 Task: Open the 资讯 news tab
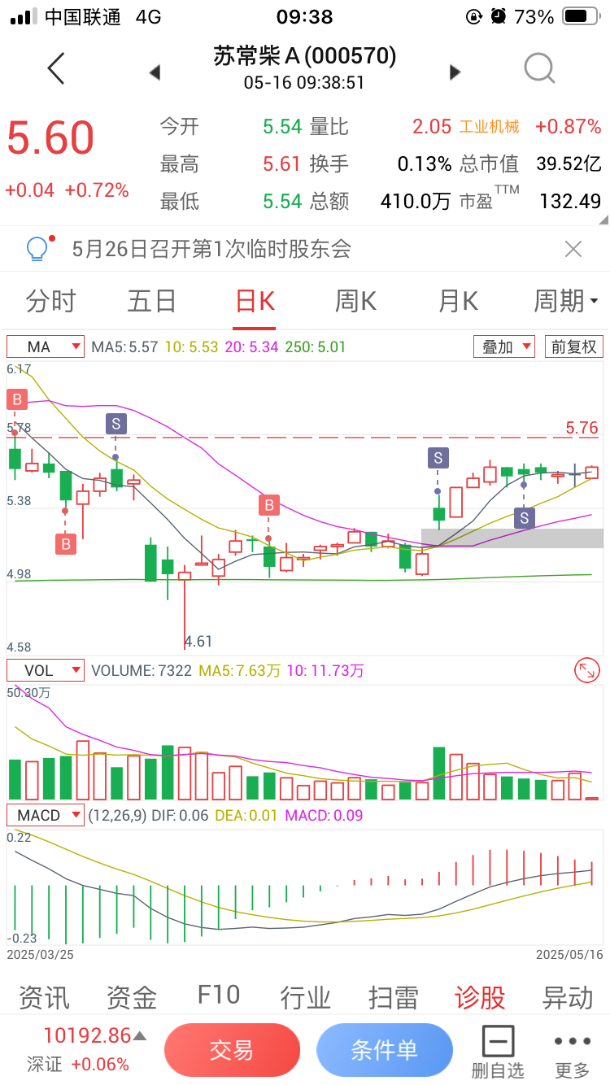[44, 997]
